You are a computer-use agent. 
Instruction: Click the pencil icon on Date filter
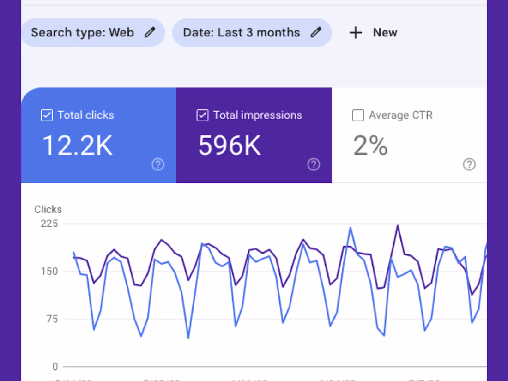click(316, 32)
